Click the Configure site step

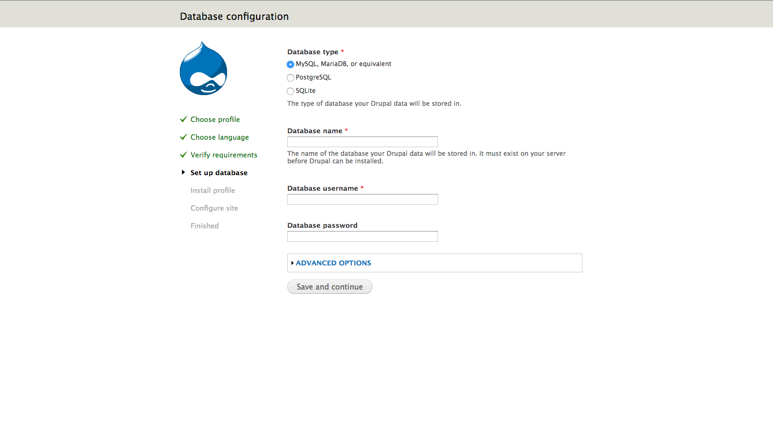[x=214, y=208]
